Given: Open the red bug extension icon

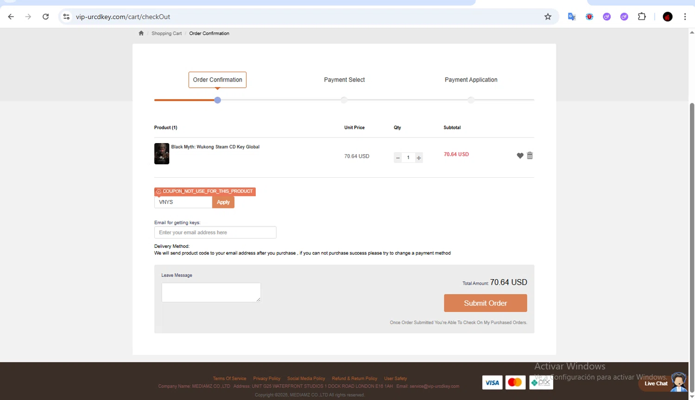Looking at the screenshot, I should (589, 17).
